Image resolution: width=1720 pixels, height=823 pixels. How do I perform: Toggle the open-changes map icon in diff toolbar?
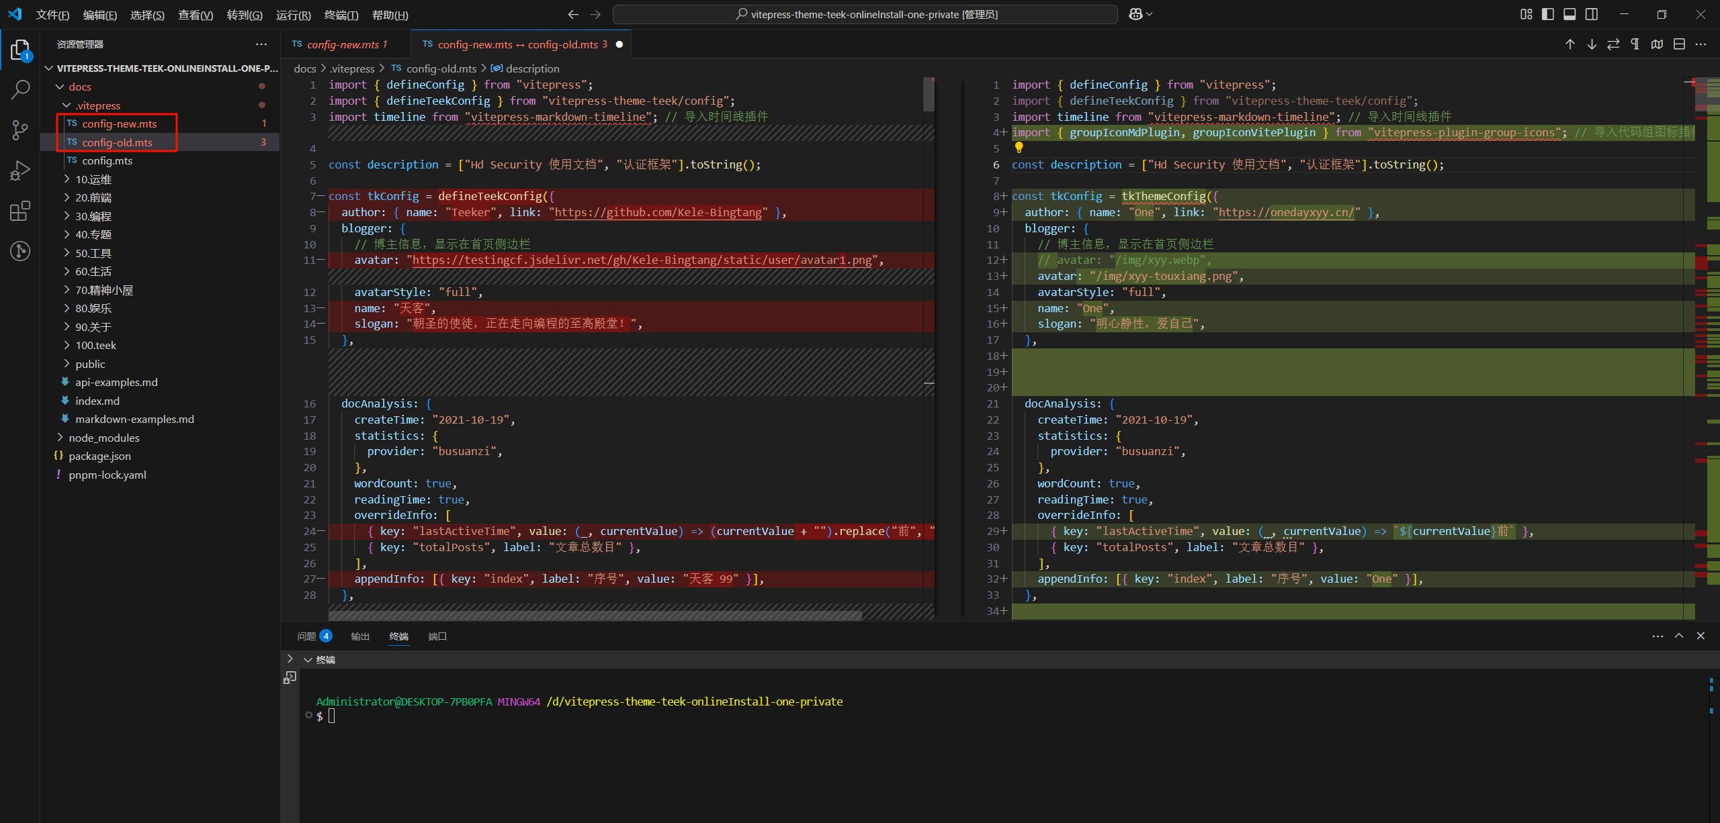coord(1657,44)
